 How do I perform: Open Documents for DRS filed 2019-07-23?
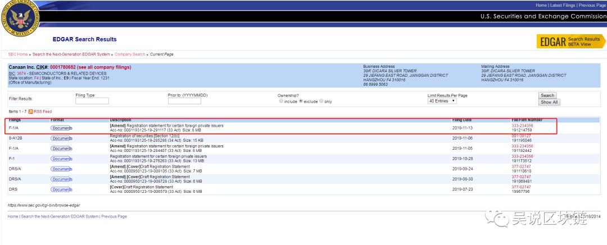pos(61,189)
